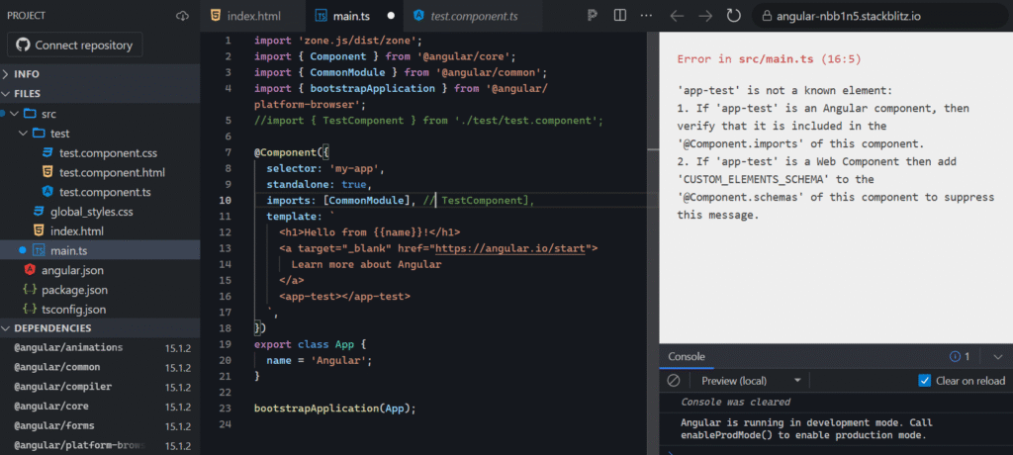Click the unsaved dot on main.ts tab

point(391,16)
